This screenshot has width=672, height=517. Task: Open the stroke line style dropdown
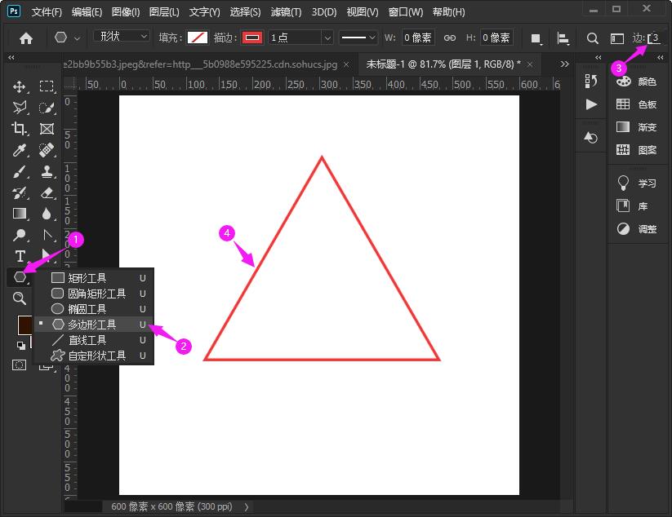(x=358, y=38)
